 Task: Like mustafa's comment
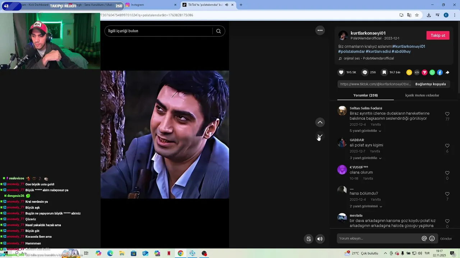coord(447,221)
